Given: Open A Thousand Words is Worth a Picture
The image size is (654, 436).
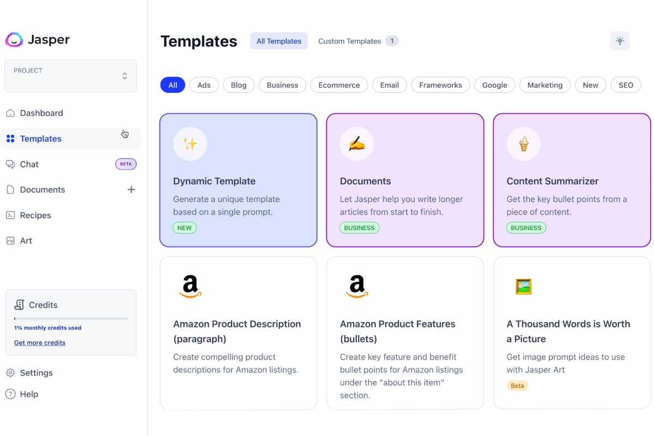Looking at the screenshot, I should click(568, 331).
